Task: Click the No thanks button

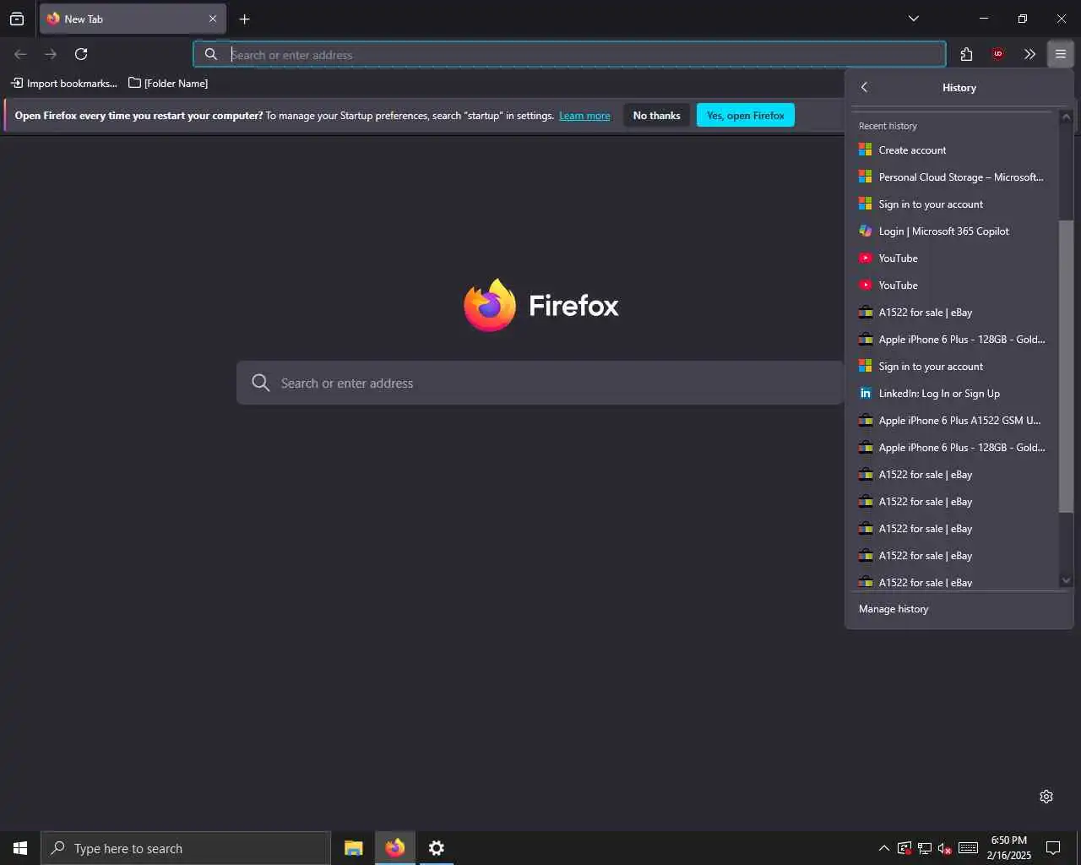Action: point(656,116)
